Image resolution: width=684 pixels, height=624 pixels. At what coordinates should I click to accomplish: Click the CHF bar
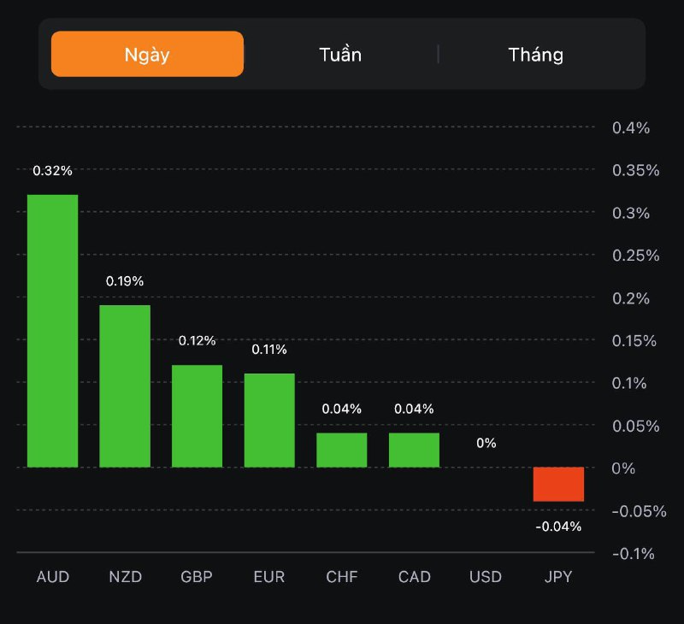click(342, 450)
